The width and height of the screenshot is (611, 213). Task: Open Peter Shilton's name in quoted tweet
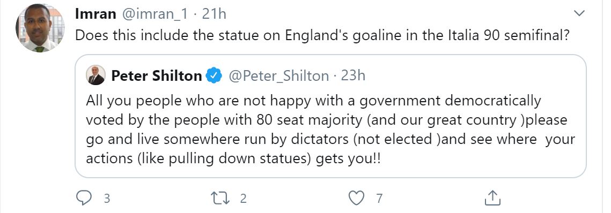156,75
